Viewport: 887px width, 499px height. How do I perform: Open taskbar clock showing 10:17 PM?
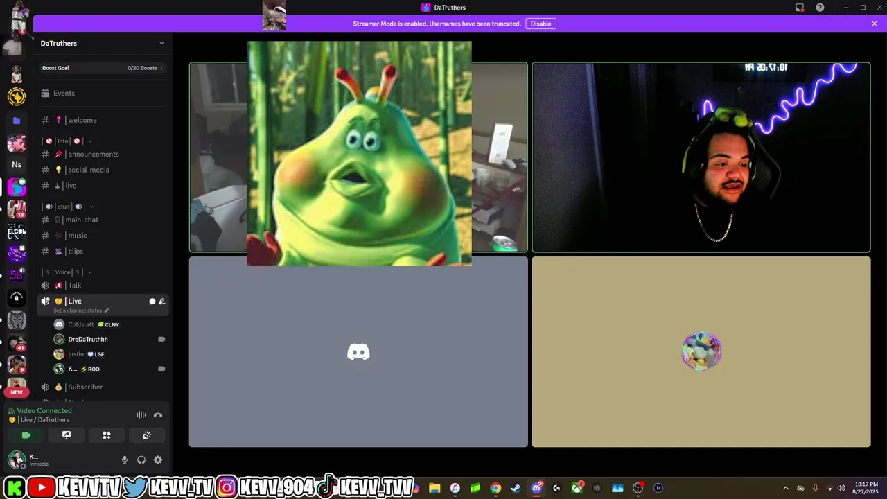(866, 488)
